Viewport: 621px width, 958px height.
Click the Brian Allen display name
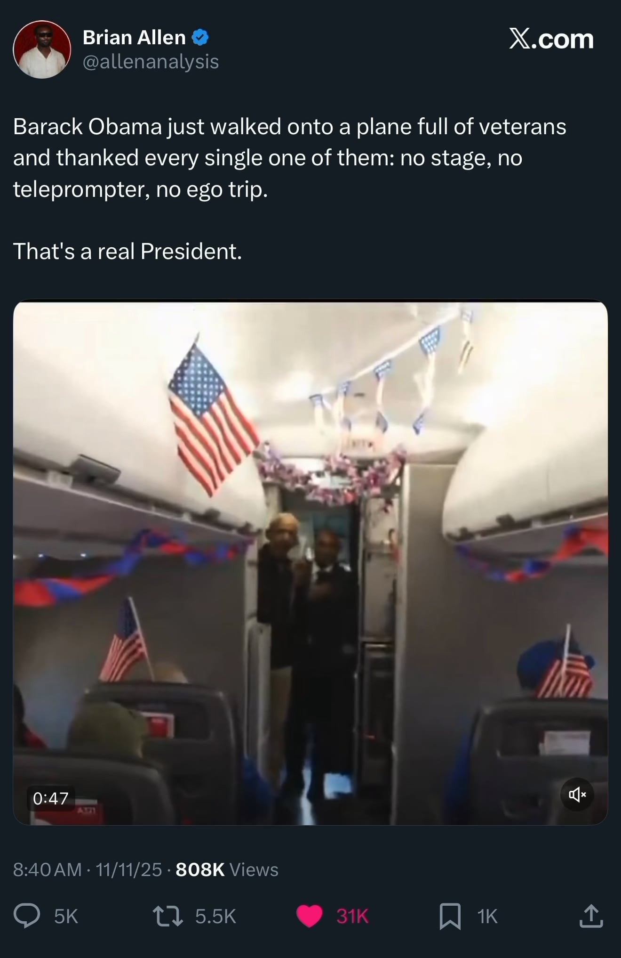click(134, 38)
